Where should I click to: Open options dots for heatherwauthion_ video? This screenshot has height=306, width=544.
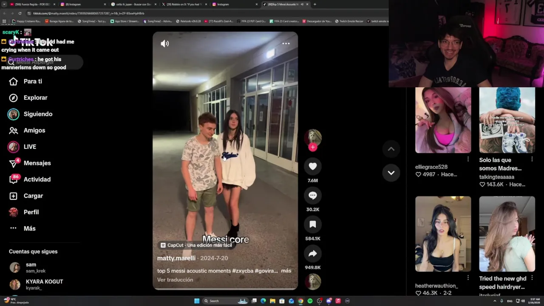point(468,278)
